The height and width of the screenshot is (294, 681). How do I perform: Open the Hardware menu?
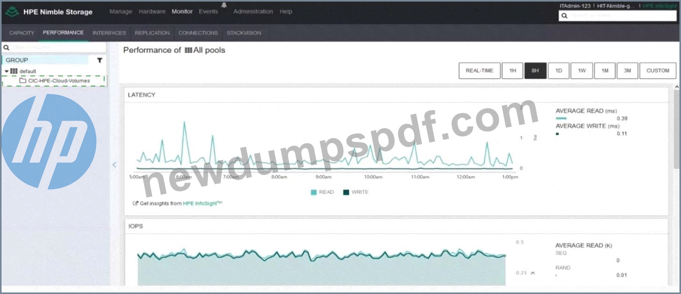tap(152, 12)
